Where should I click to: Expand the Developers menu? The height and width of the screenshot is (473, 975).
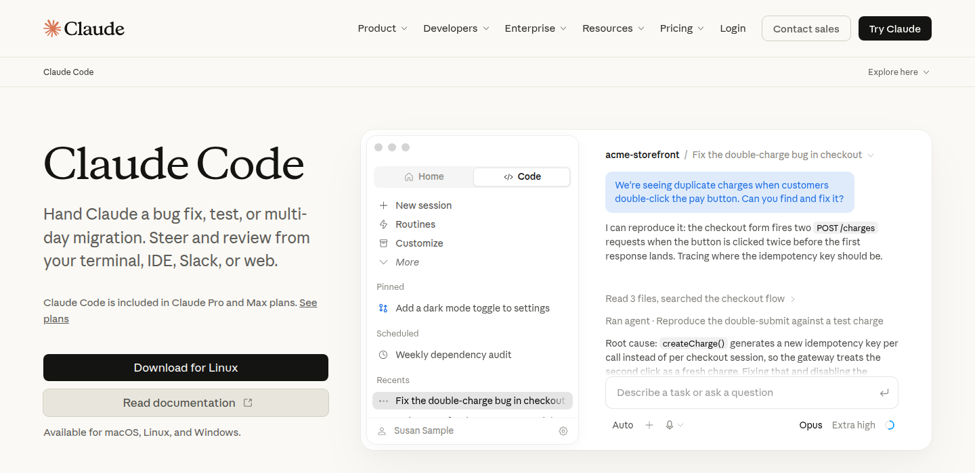point(456,28)
